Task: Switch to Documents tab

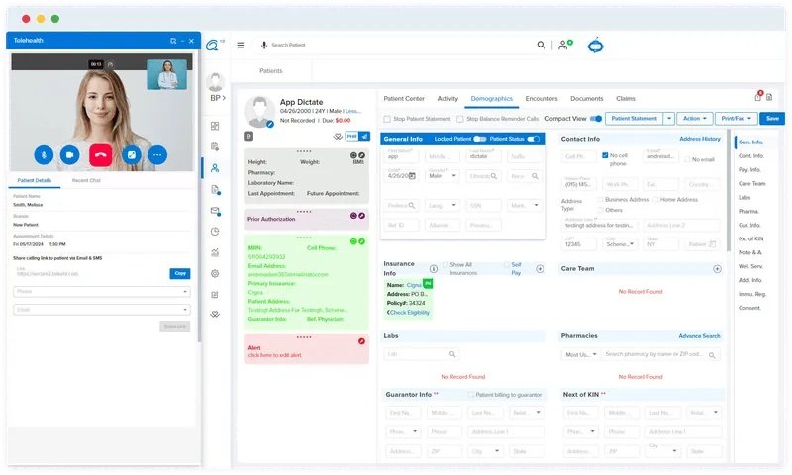Action: [x=586, y=98]
